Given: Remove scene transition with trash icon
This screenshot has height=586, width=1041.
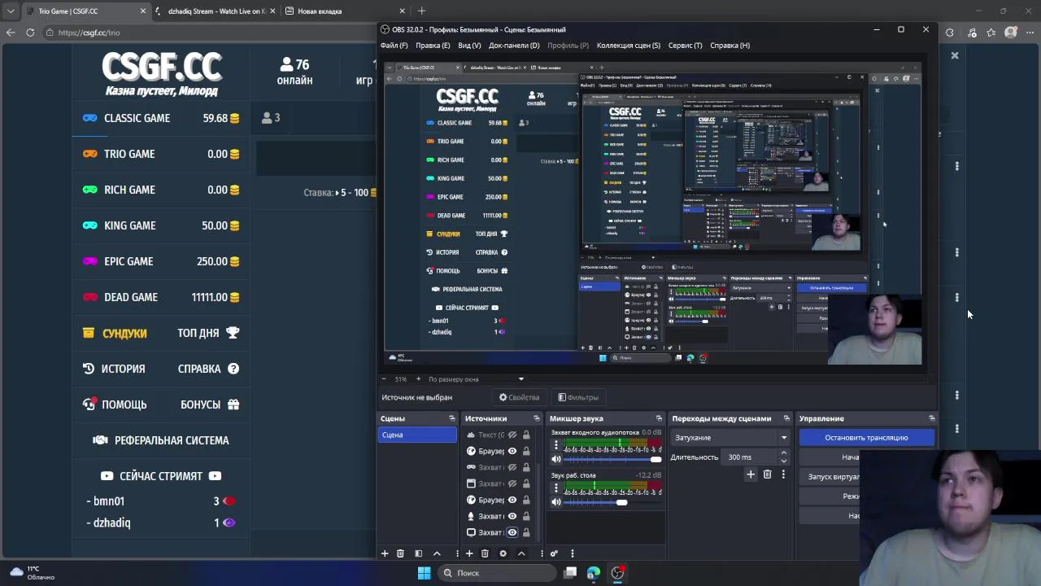Looking at the screenshot, I should [x=767, y=474].
